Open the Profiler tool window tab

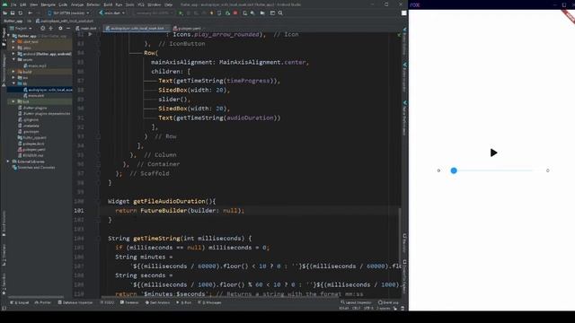[43, 303]
